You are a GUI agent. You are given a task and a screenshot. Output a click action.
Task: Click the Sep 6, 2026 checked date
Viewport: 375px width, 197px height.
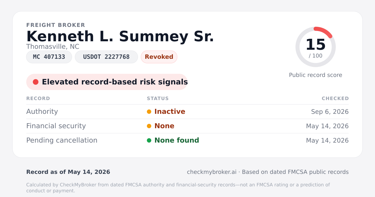coord(330,112)
